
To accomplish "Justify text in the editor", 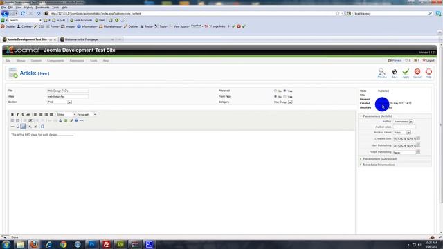I will coord(51,115).
